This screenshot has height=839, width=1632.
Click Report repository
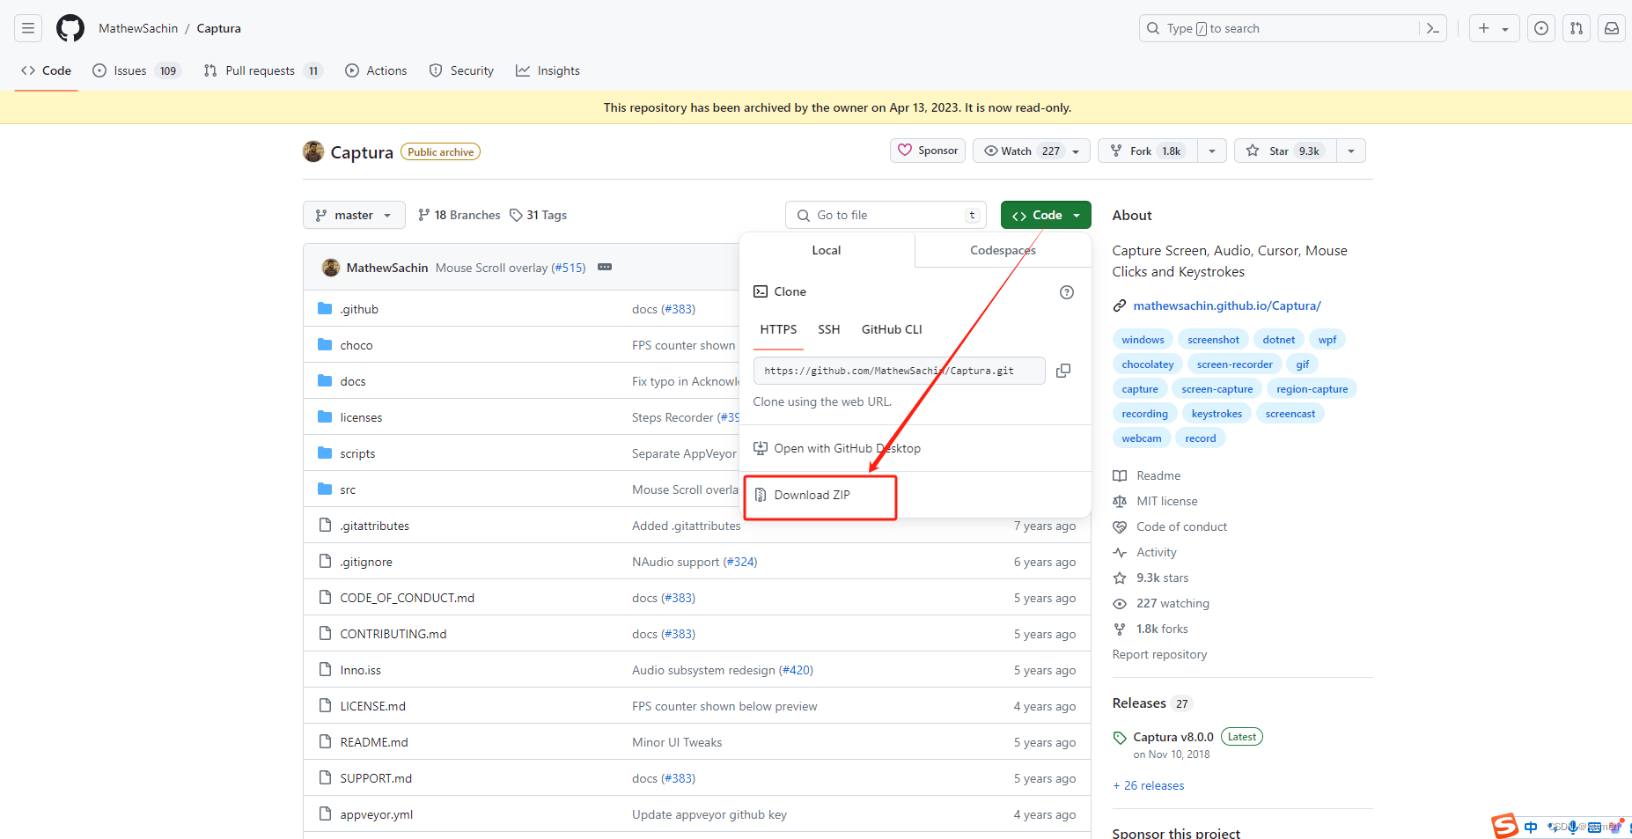click(x=1159, y=654)
